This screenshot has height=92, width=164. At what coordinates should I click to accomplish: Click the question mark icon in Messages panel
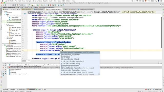coord(3,76)
